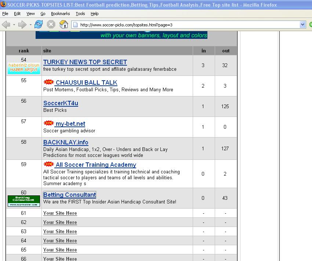The width and height of the screenshot is (312, 261).
Task: Click the page icon beside the URL
Action: pyautogui.click(x=75, y=25)
